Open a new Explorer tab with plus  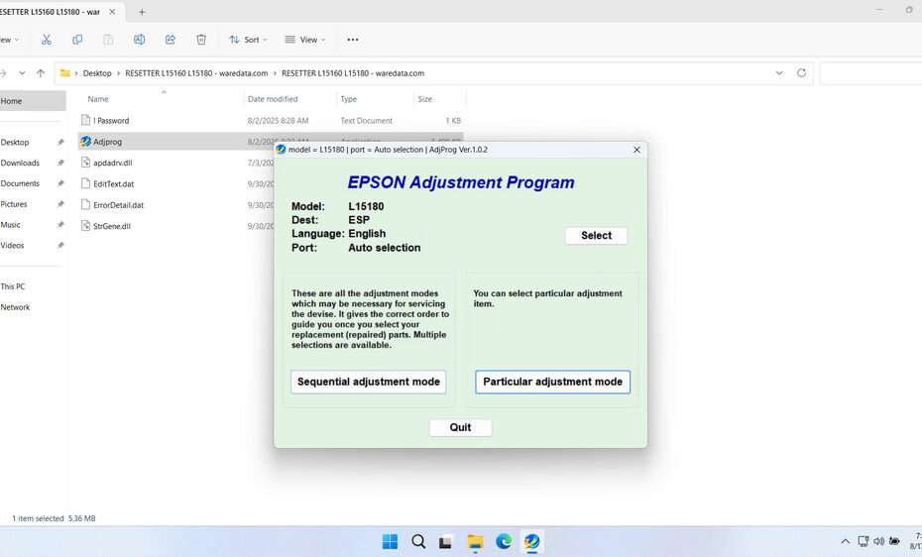[x=142, y=12]
